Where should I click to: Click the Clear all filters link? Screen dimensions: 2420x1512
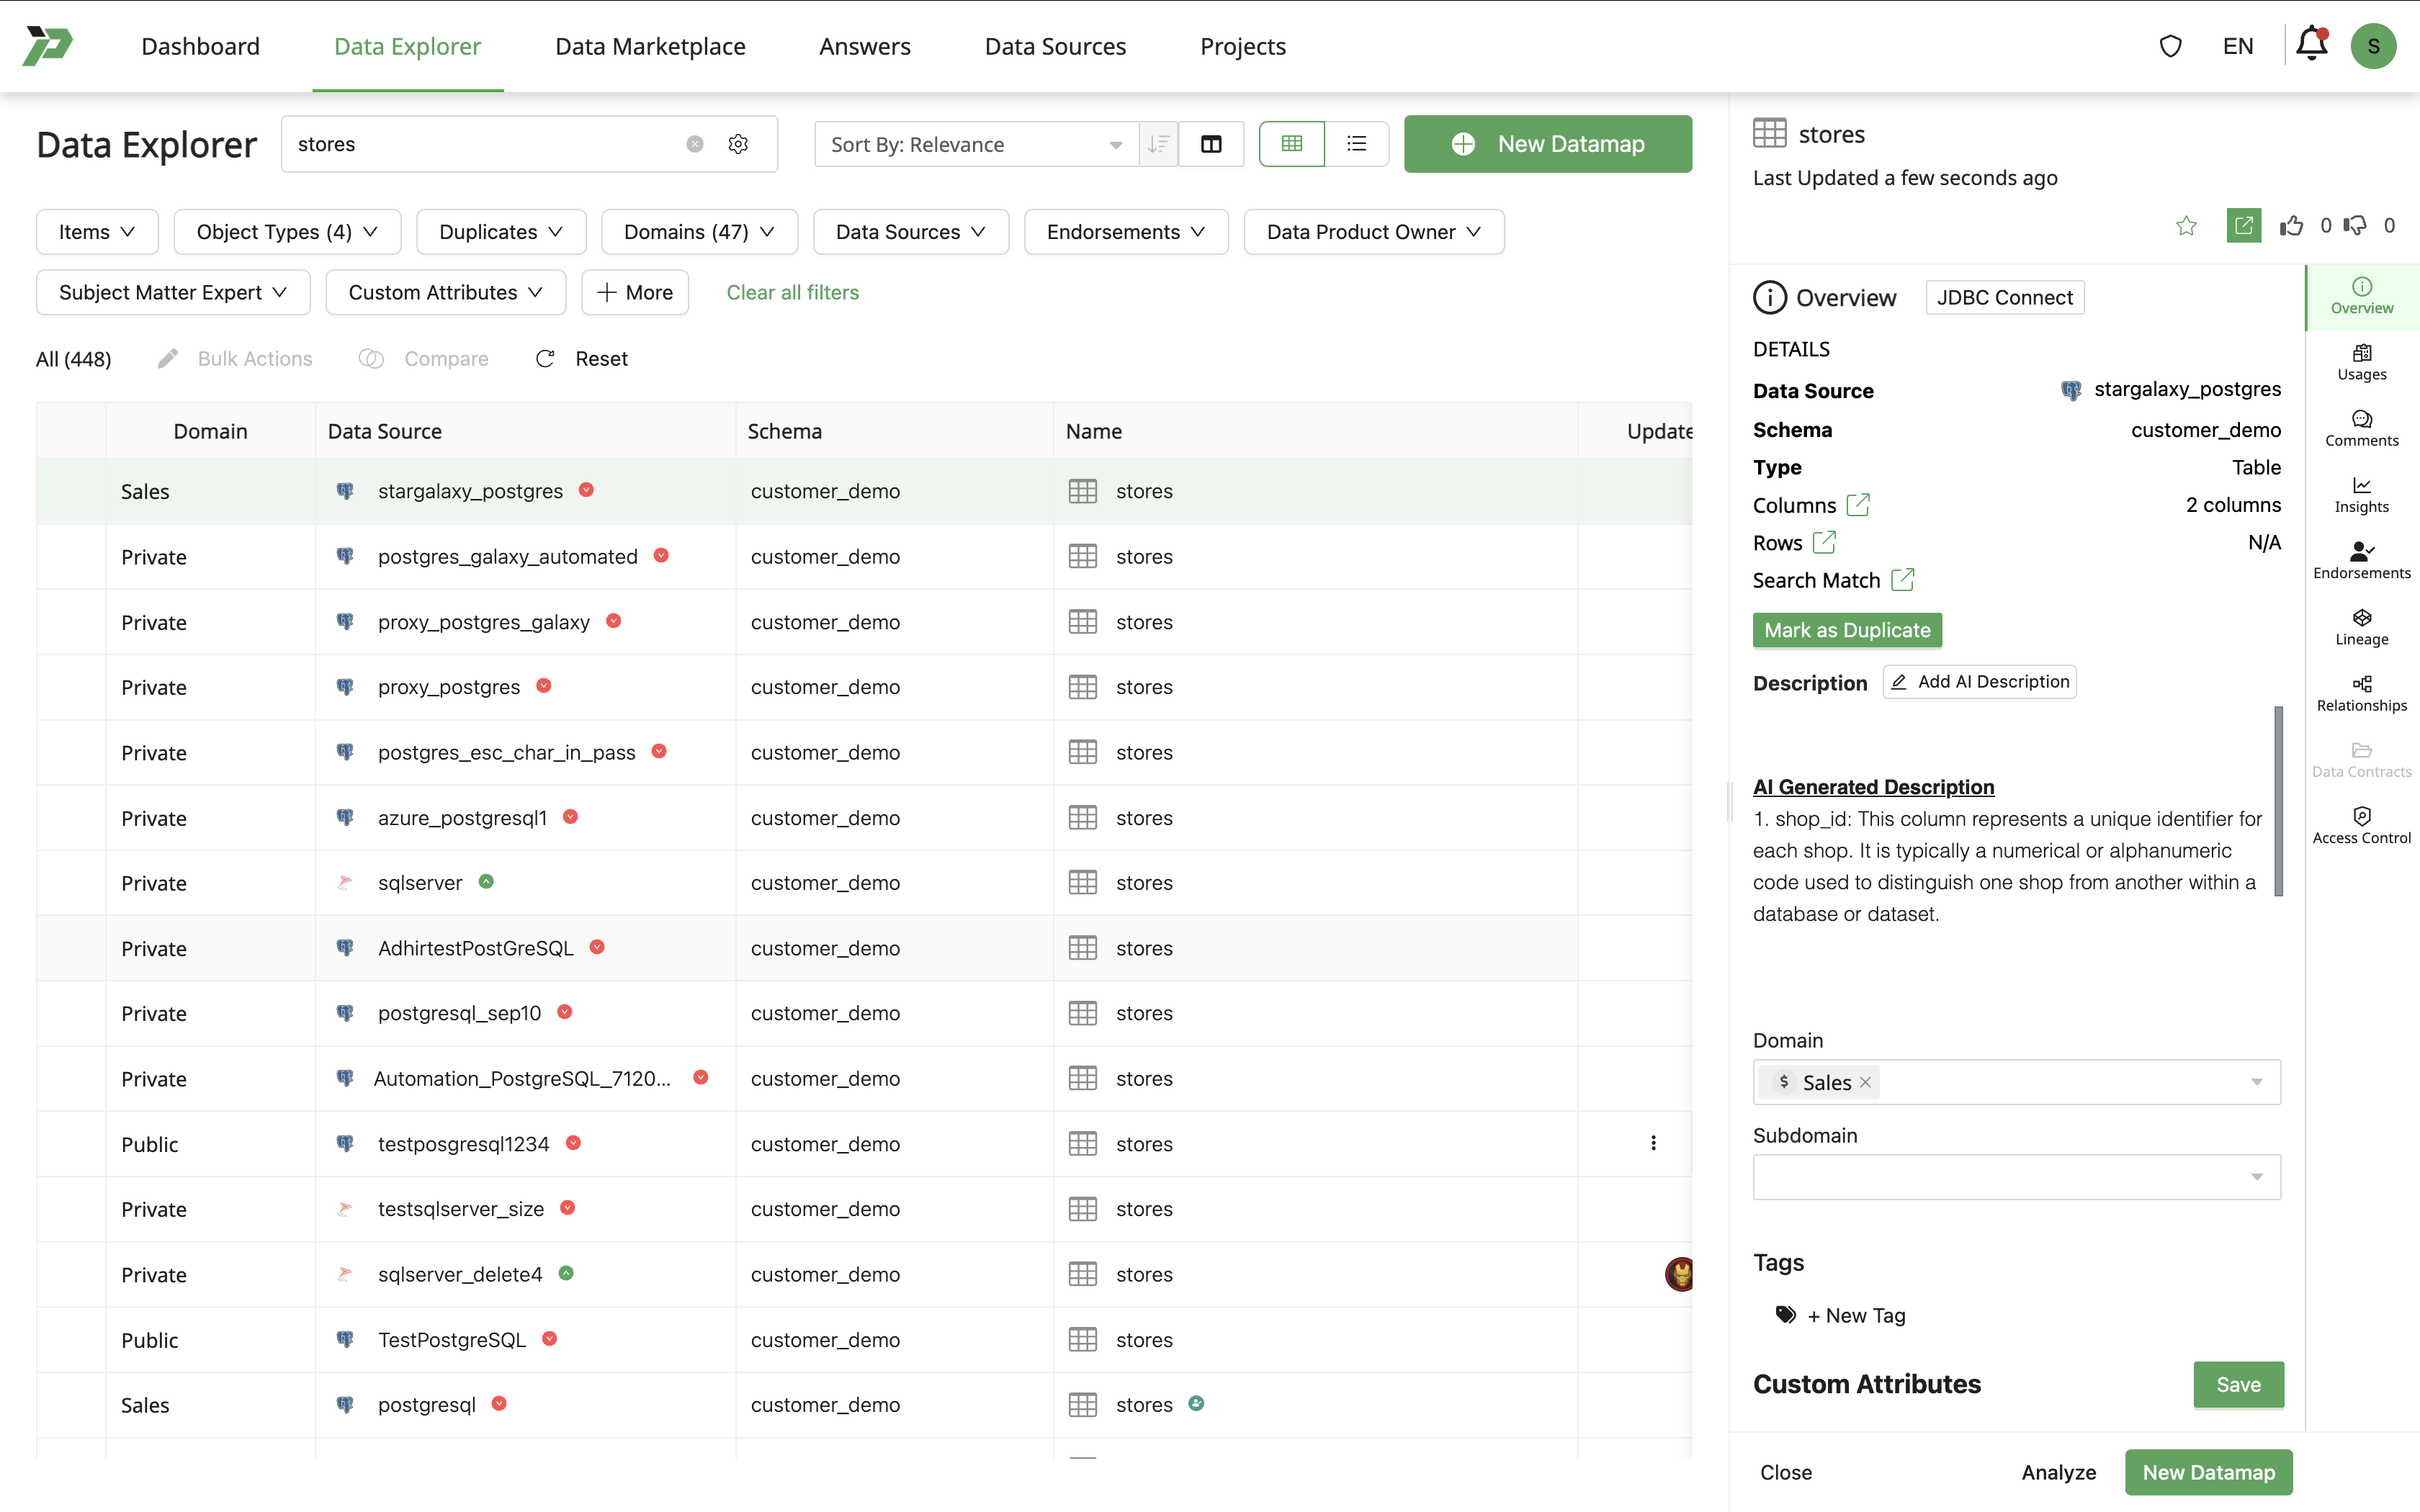point(792,292)
